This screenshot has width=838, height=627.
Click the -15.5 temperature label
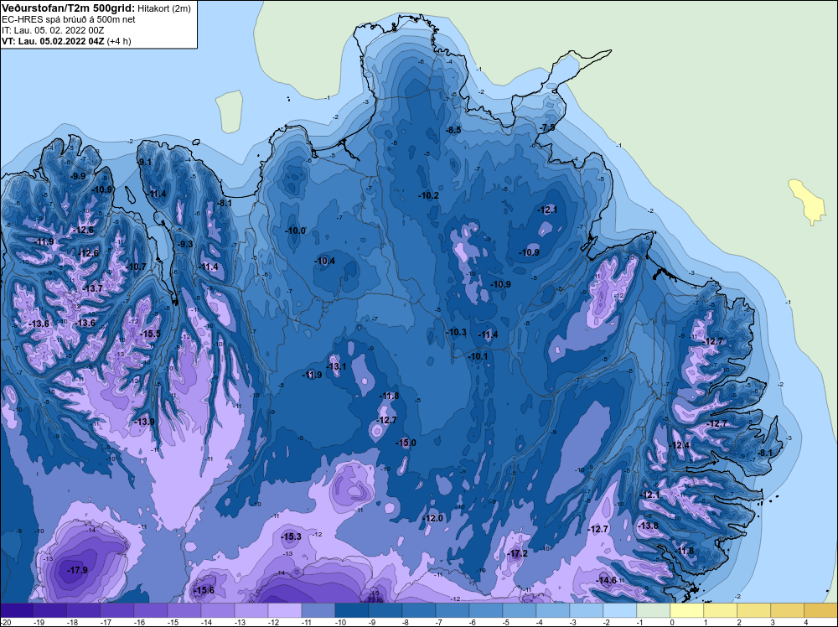tap(150, 334)
